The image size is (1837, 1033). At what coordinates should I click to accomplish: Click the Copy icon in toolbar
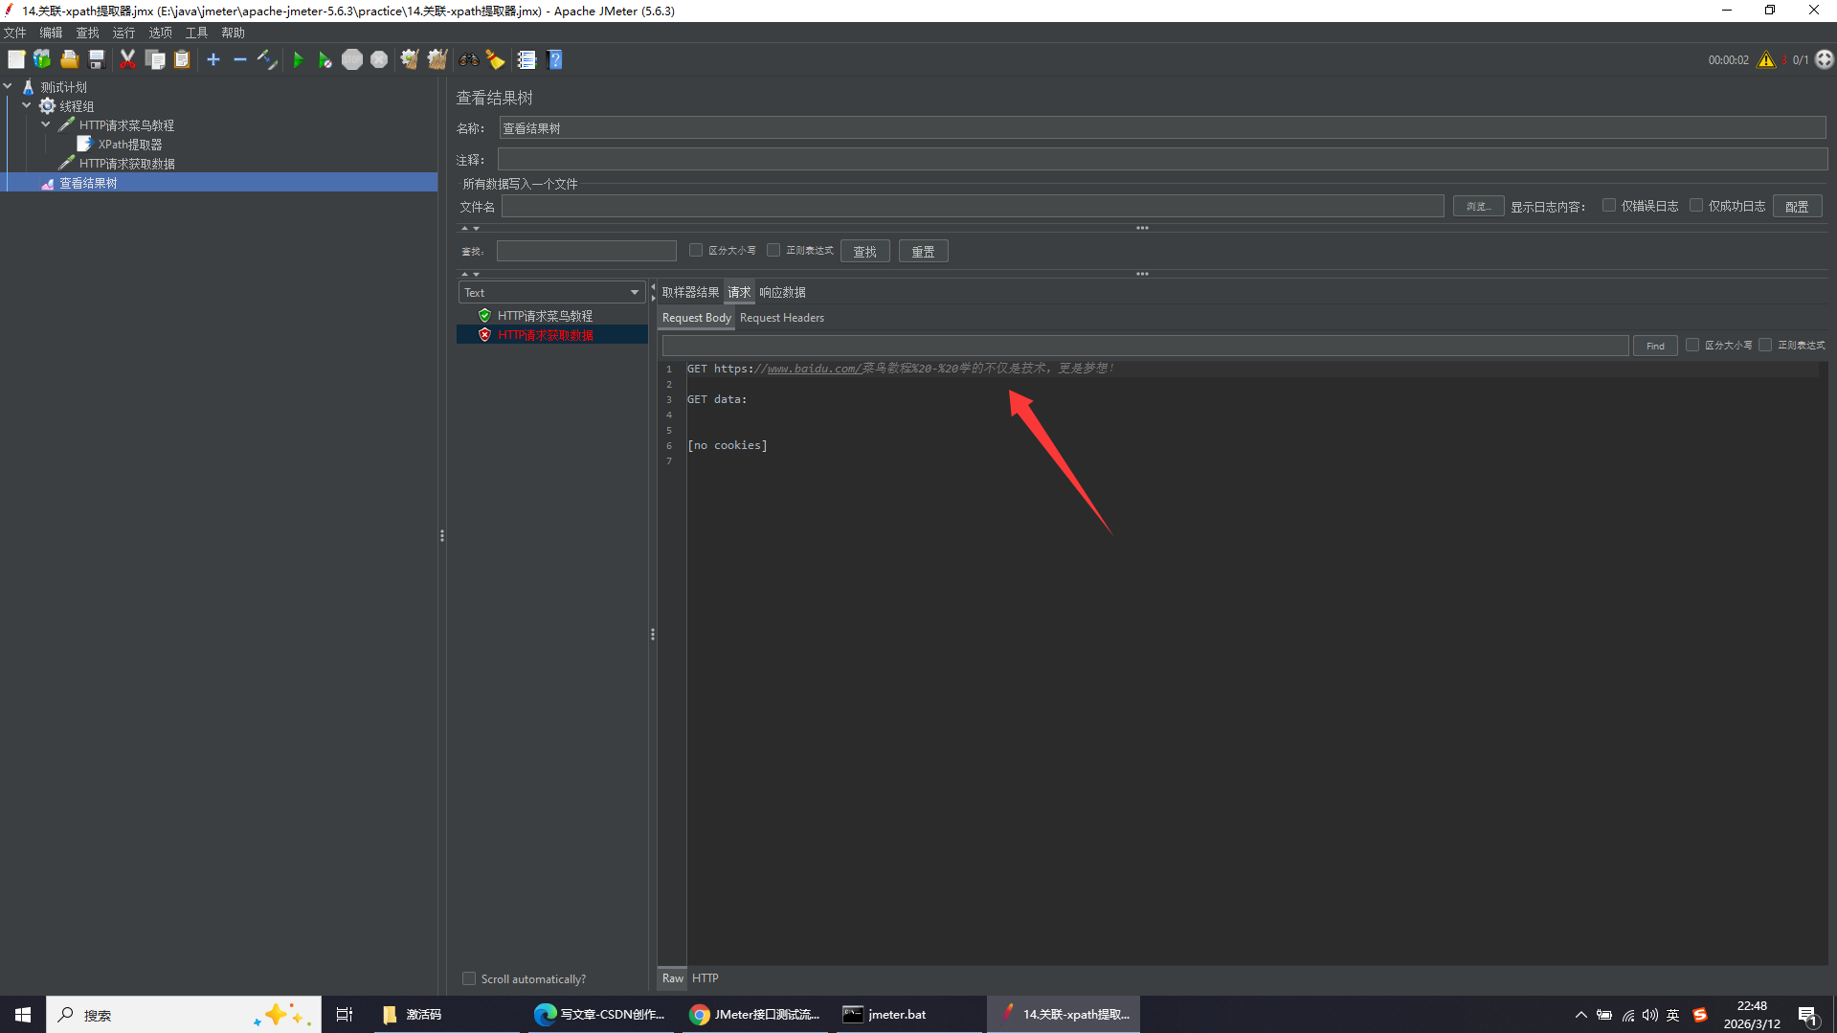pos(155,59)
